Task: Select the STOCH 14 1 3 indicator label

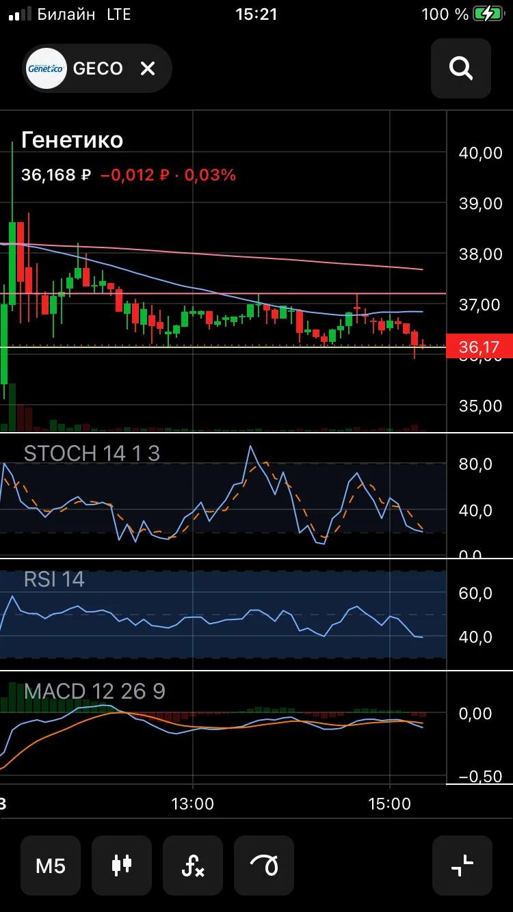Action: pos(92,453)
